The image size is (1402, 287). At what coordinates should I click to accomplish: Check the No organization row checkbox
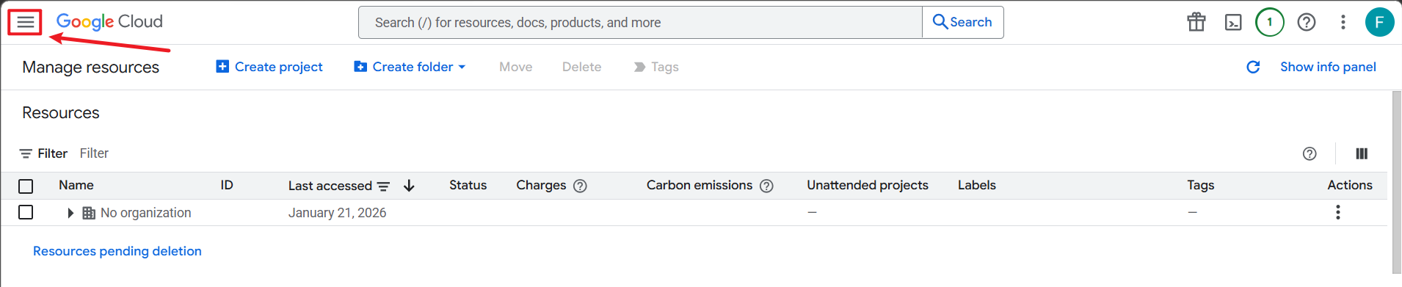click(x=26, y=212)
